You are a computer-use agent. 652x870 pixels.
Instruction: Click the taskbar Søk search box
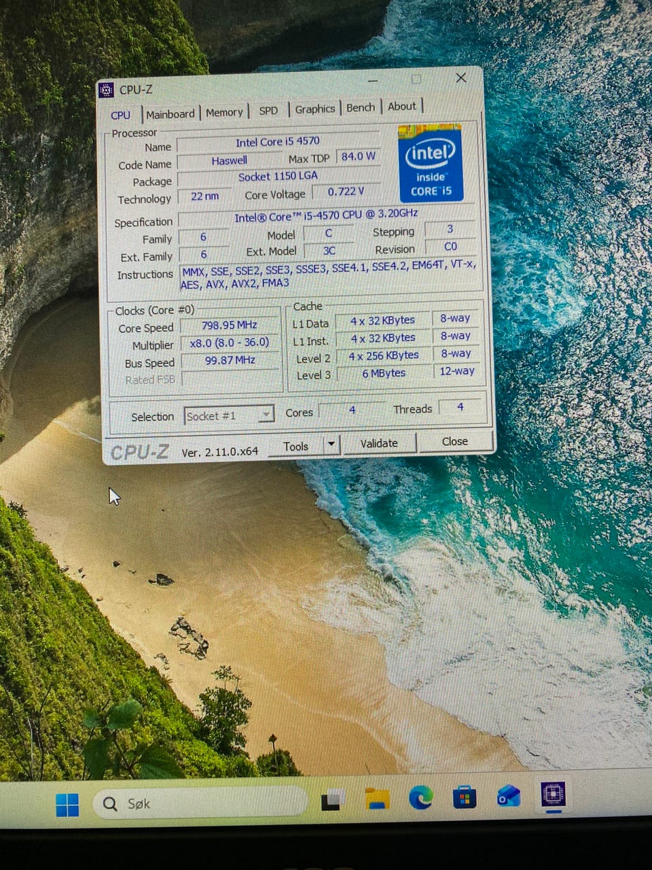200,803
